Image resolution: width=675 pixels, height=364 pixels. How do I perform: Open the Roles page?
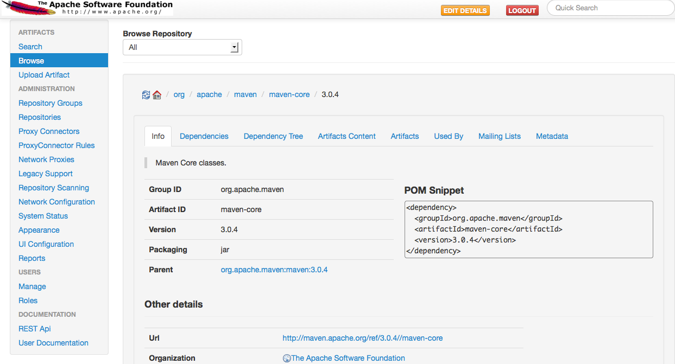click(28, 301)
